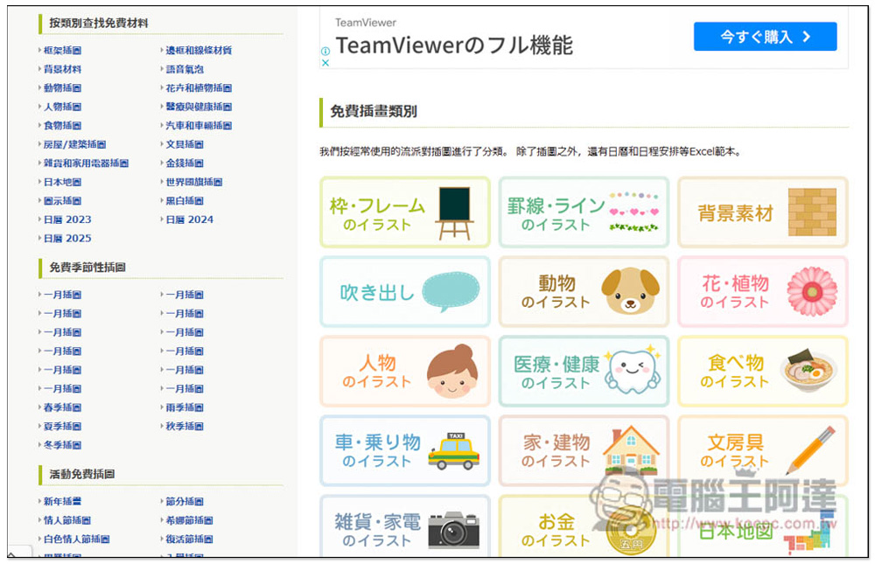Go to 背景材料 sidebar link
This screenshot has width=875, height=564.
click(62, 69)
